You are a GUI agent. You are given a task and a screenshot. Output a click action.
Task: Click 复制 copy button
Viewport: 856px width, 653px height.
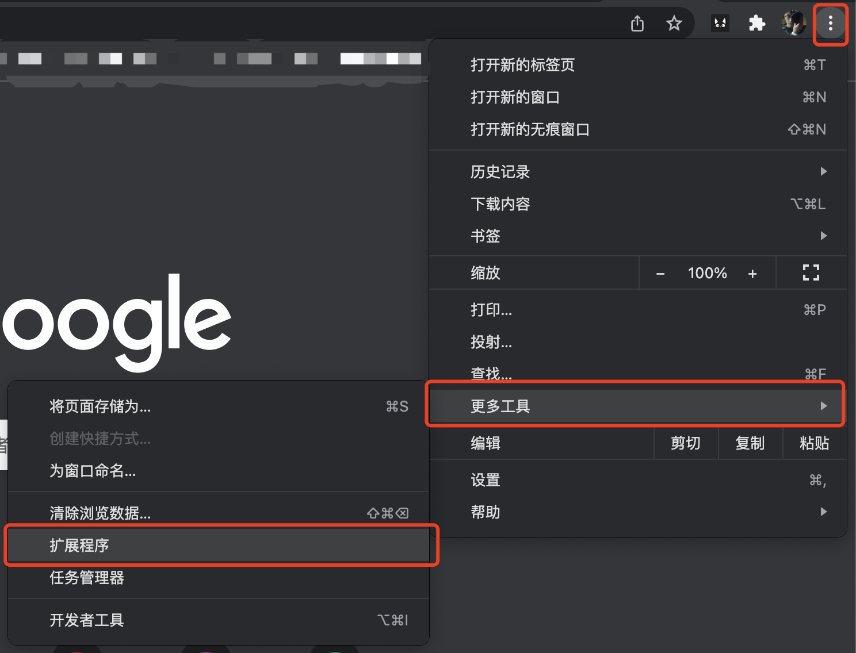click(x=750, y=443)
